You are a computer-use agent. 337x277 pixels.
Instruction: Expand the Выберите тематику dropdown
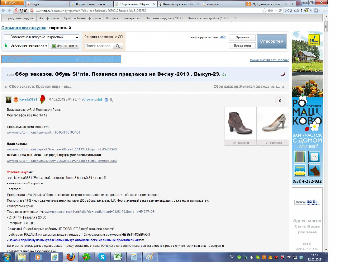coord(29,46)
